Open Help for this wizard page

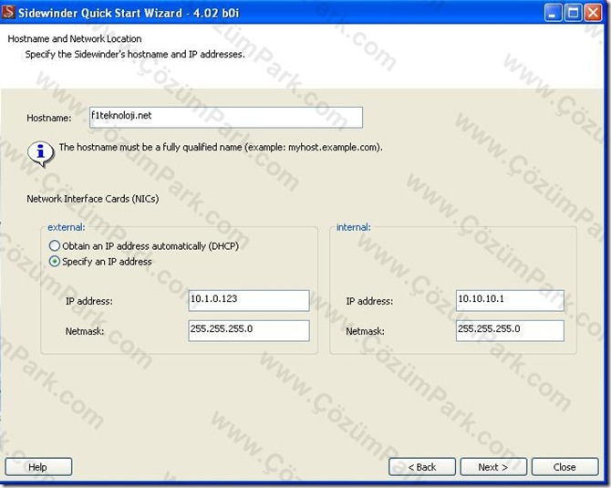[x=38, y=466]
